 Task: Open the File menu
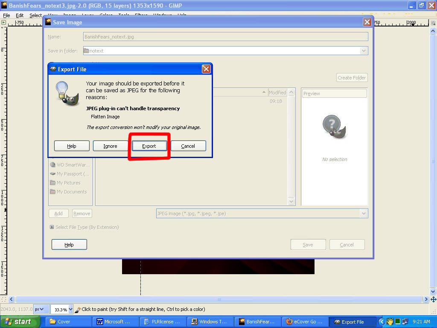[x=6, y=15]
